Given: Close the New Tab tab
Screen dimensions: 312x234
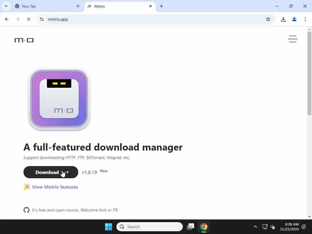Looking at the screenshot, I should 78,6.
